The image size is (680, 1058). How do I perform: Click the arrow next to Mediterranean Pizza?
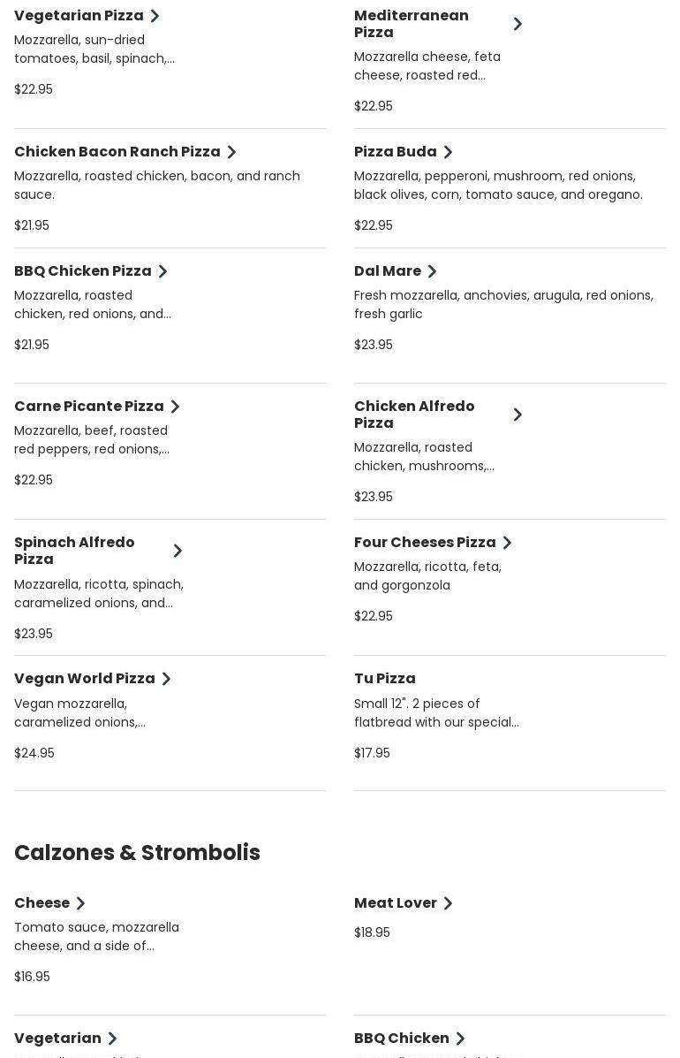click(518, 24)
